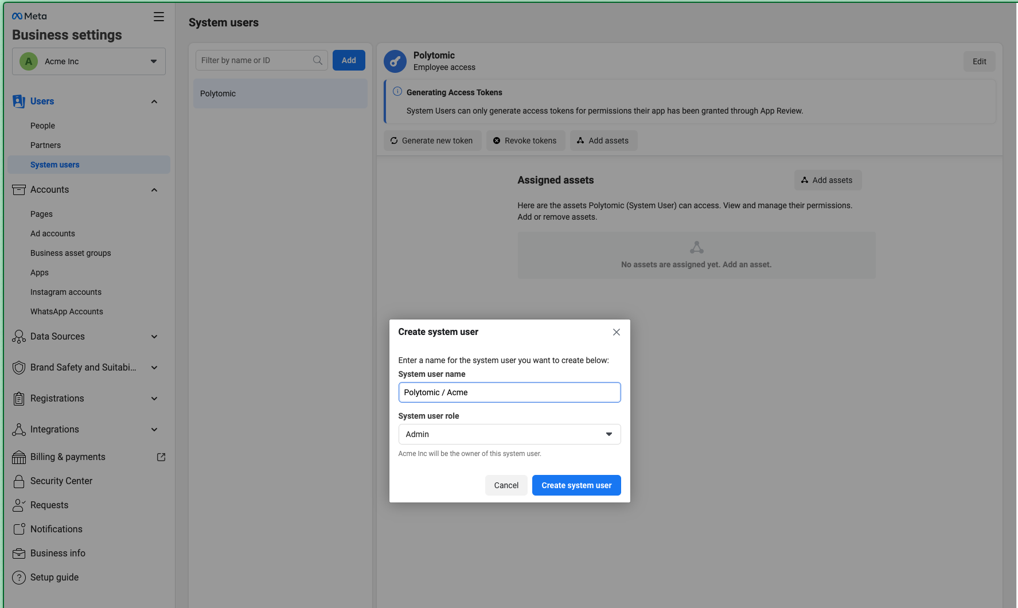1018x608 pixels.
Task: Open the System user role dropdown
Action: coord(510,434)
